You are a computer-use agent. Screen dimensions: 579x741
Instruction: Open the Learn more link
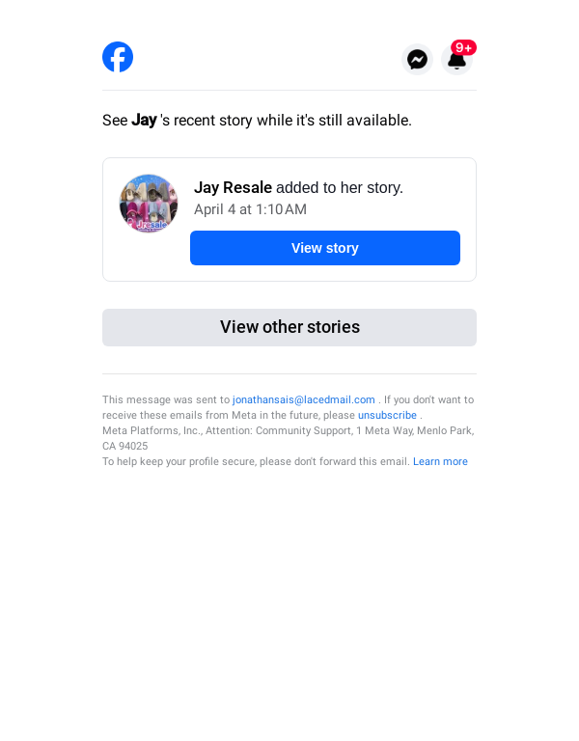[440, 461]
